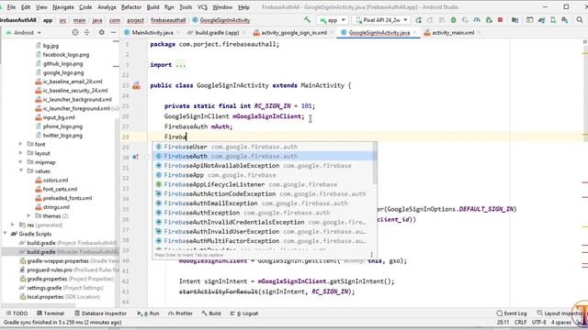Open the Refactor menu
Image resolution: width=588 pixels, height=330 pixels.
(131, 7)
